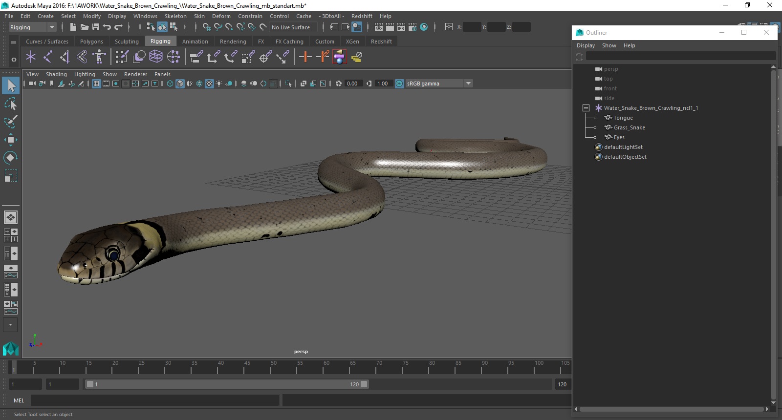The image size is (782, 420).
Task: Open the Outliner Display menu
Action: pyautogui.click(x=586, y=45)
